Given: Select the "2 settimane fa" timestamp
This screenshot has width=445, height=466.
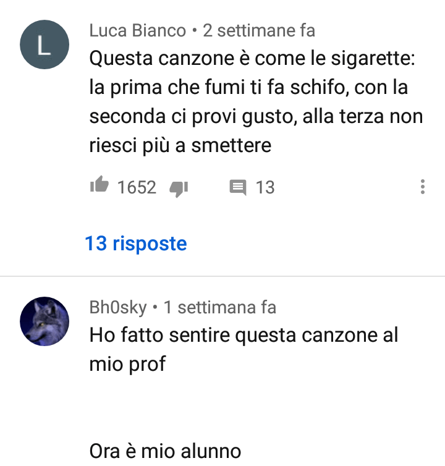Looking at the screenshot, I should 259,31.
